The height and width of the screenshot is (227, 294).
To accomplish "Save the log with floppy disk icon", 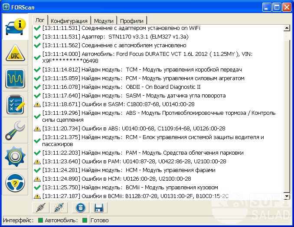I will click(98, 208).
